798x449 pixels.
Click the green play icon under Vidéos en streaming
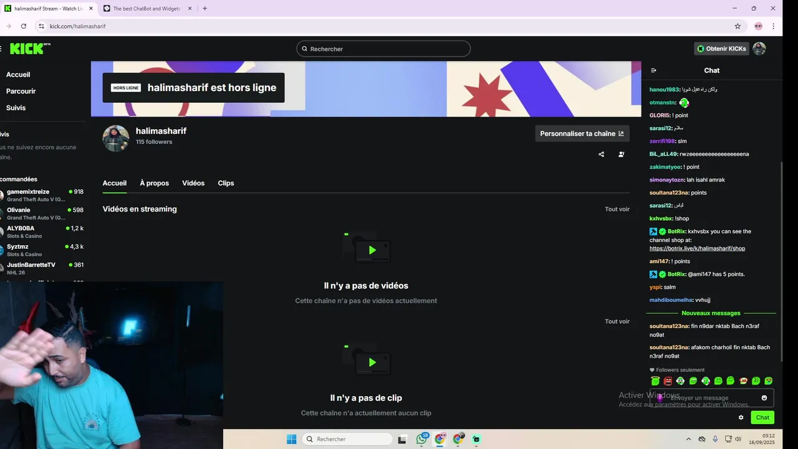click(372, 250)
